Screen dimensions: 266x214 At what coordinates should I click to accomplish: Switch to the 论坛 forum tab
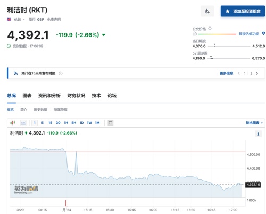[x=112, y=96]
